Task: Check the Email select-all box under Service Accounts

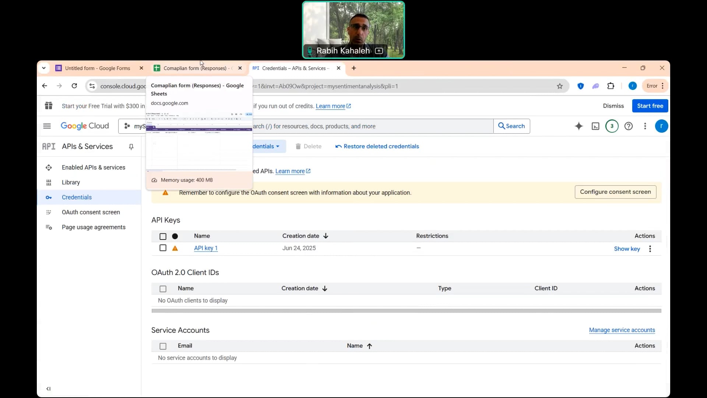Action: (x=162, y=346)
